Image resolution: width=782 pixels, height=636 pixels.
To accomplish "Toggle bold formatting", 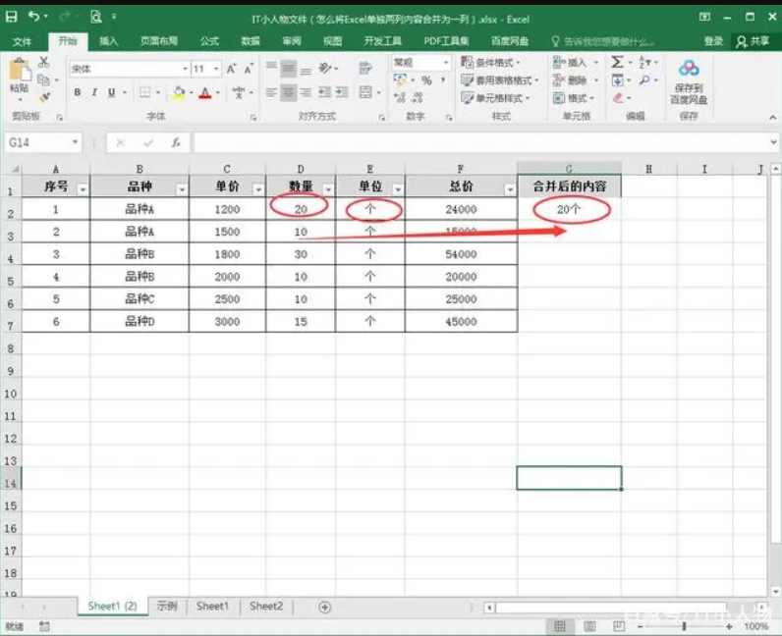I will point(78,92).
